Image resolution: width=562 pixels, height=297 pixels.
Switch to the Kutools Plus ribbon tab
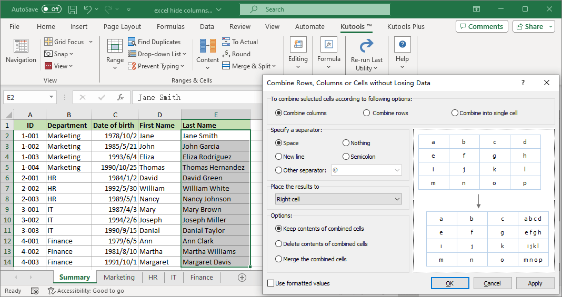click(x=406, y=26)
